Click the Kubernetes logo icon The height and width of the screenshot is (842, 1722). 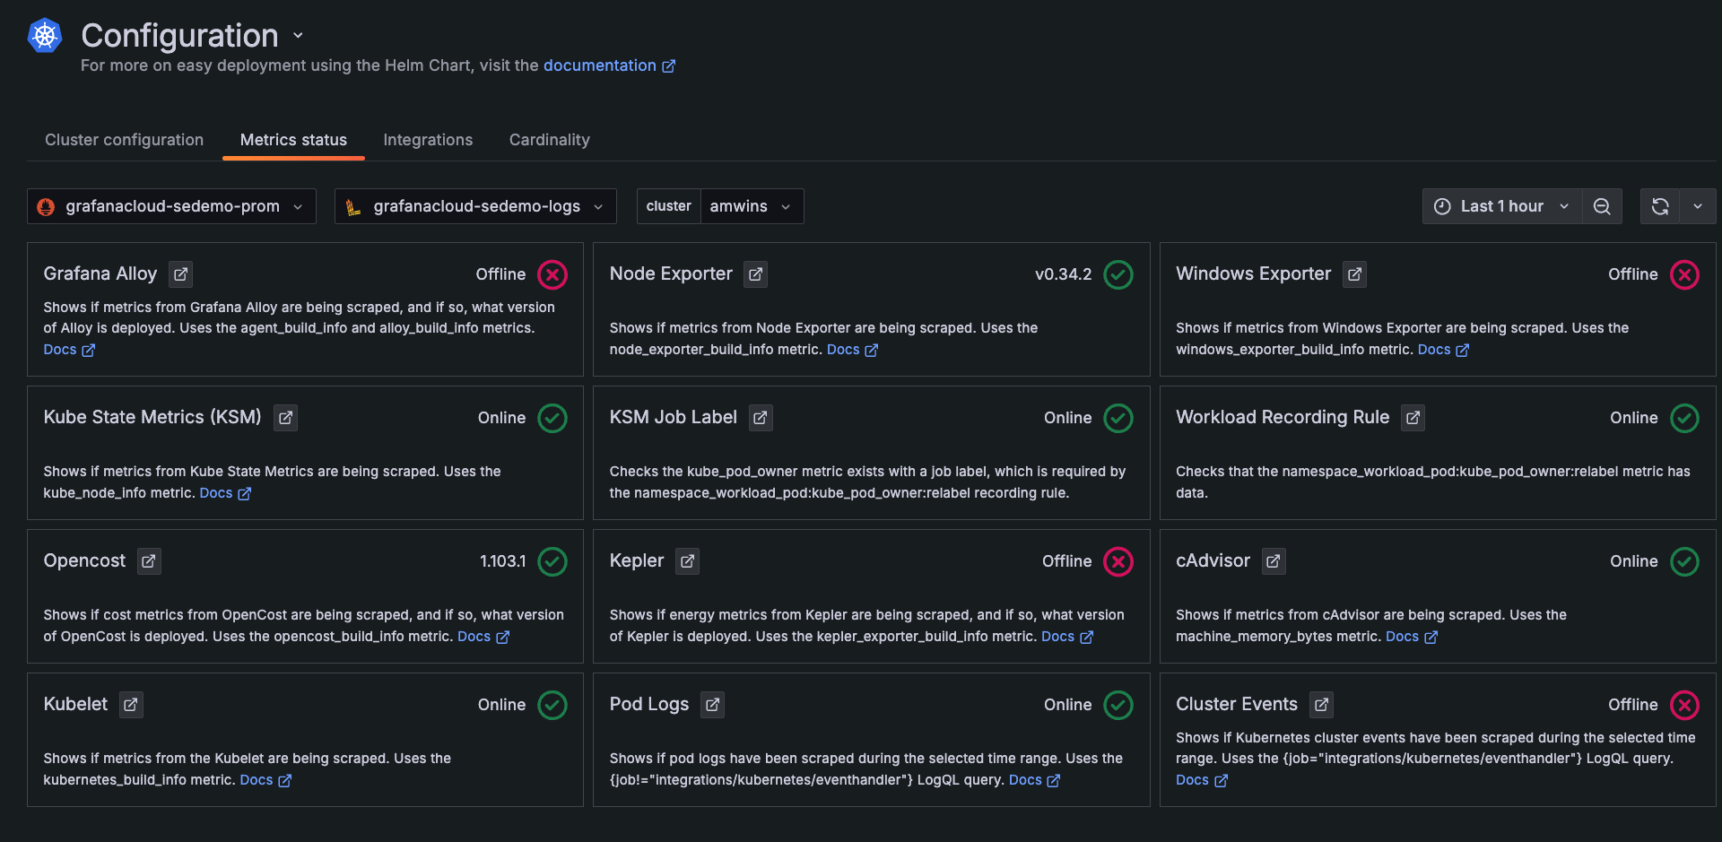[x=45, y=36]
